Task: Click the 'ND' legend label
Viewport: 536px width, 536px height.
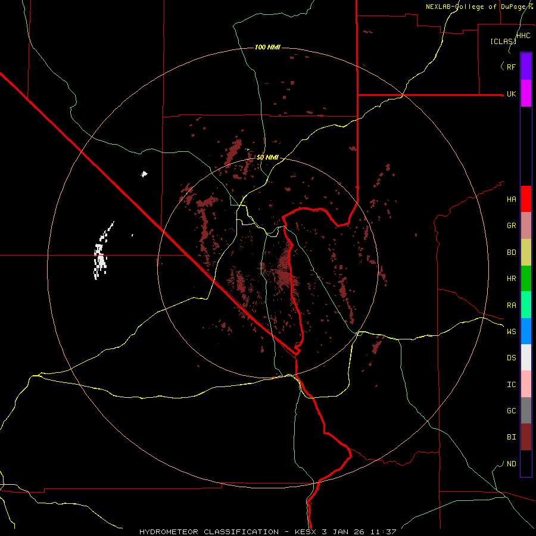Action: point(511,464)
